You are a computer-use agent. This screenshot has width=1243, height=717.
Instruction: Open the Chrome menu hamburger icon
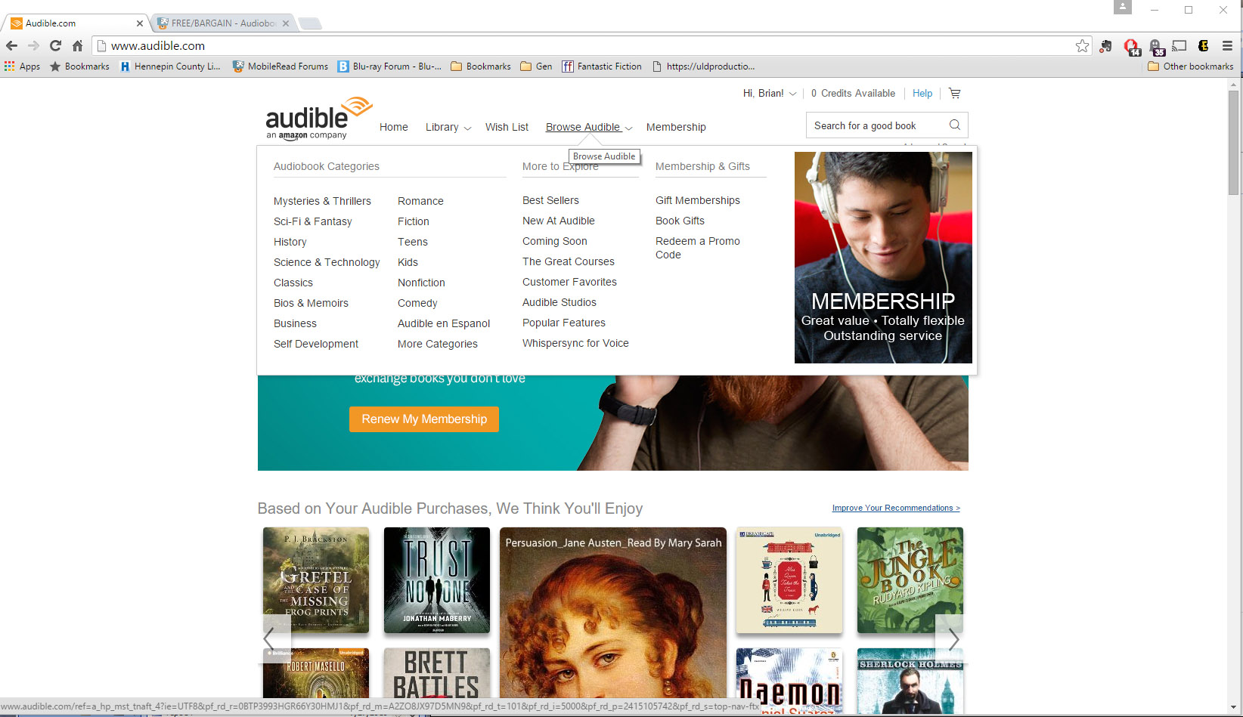[x=1227, y=46]
